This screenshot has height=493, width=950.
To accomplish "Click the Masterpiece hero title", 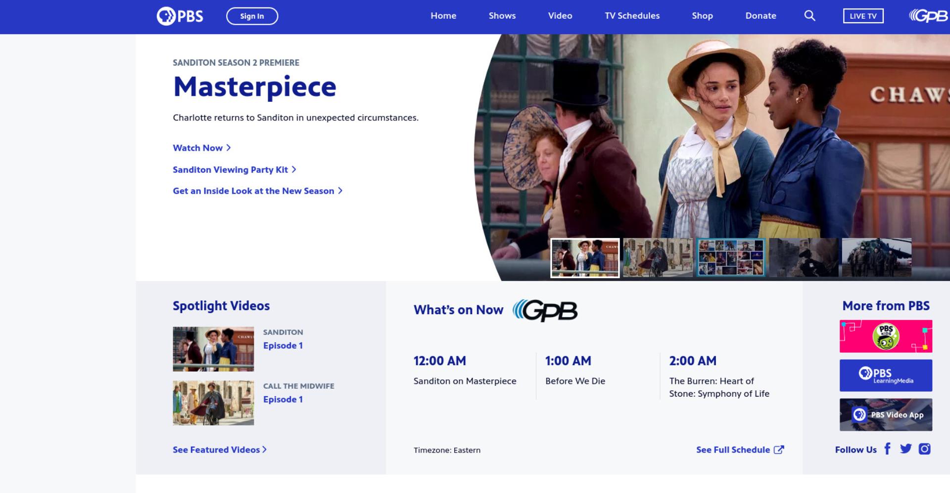I will point(254,87).
